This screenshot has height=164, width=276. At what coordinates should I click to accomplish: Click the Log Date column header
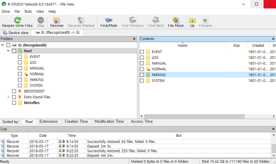pos(43,136)
